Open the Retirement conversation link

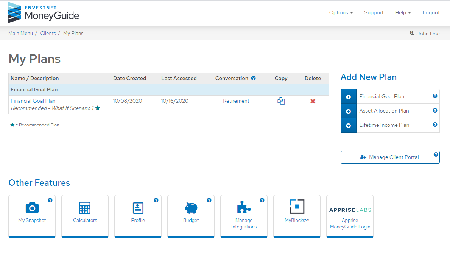point(236,100)
